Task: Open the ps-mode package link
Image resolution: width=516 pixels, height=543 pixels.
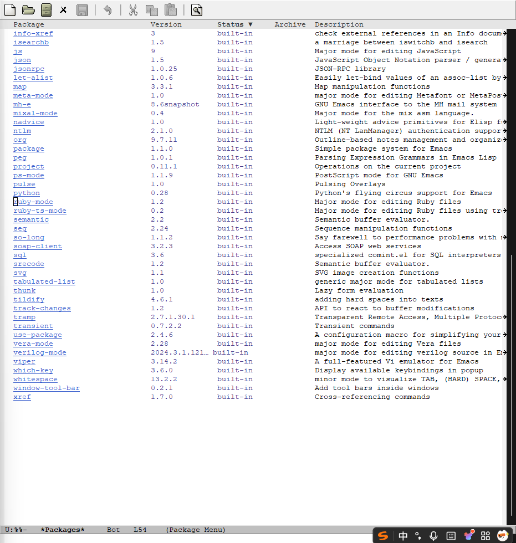Action: (x=29, y=176)
